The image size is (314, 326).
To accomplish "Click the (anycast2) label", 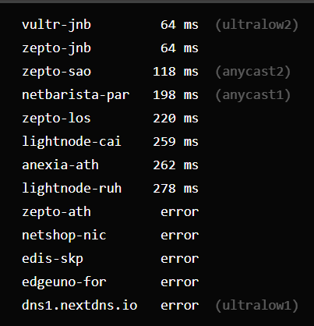I will point(253,72).
